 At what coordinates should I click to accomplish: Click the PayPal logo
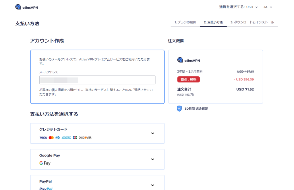click(x=46, y=188)
